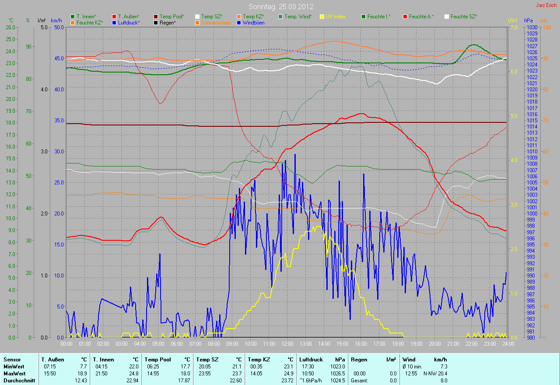Screen dimensions: 560x385
Task: Select the yellow UV Index legend marker
Action: point(322,17)
